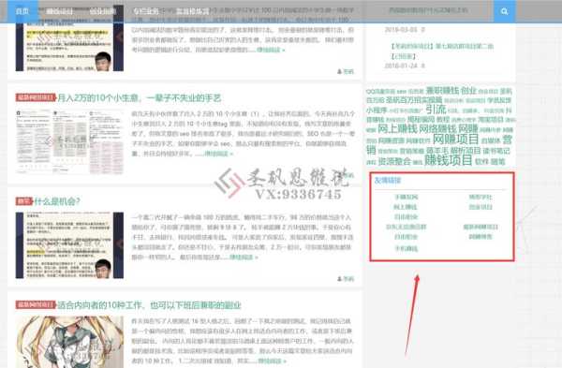Select the large 赚钱项目 tag
Image resolution: width=562 pixels, height=368 pixels.
448,160
